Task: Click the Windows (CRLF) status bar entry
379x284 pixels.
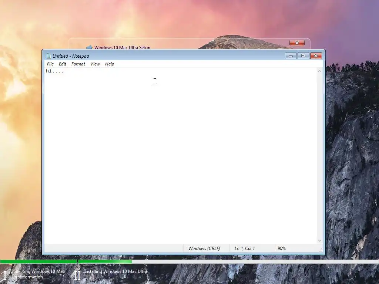Action: click(204, 248)
